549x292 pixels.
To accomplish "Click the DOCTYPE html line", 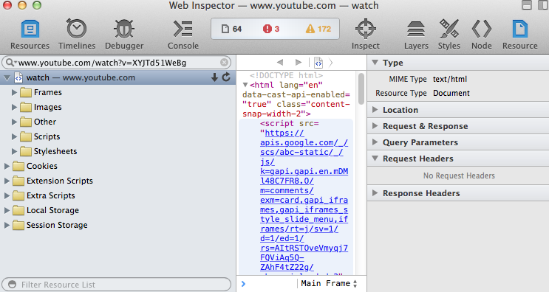I will [286, 75].
